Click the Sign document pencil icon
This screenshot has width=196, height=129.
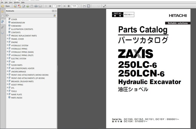[24, 6]
